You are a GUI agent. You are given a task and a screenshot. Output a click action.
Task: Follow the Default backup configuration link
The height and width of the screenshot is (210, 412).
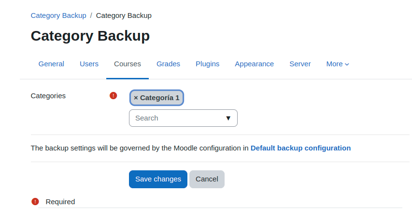(300, 148)
